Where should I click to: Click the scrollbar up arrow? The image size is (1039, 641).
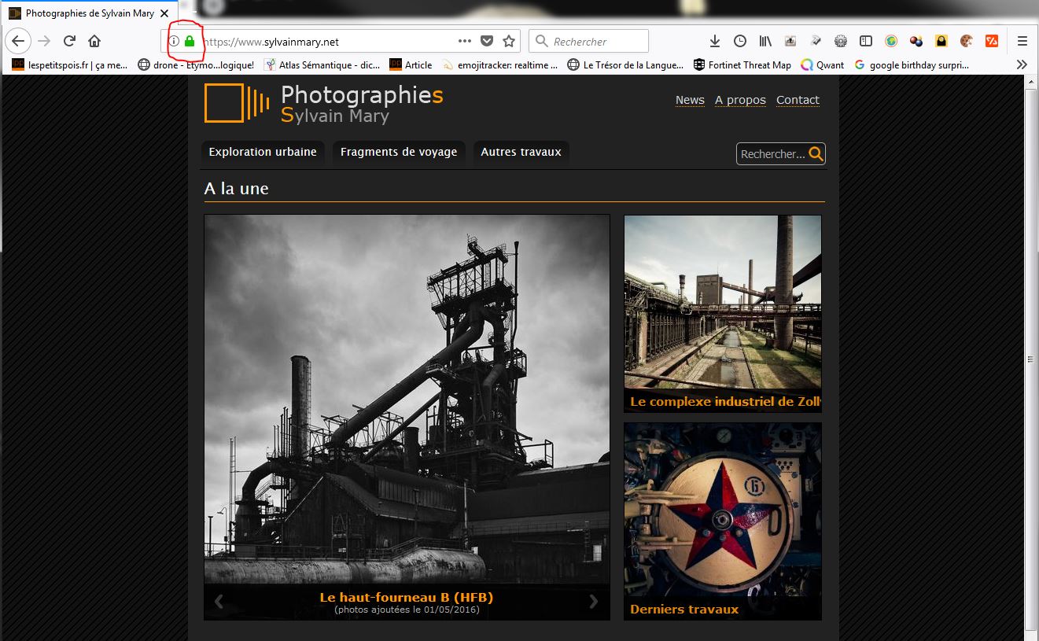[x=1031, y=82]
